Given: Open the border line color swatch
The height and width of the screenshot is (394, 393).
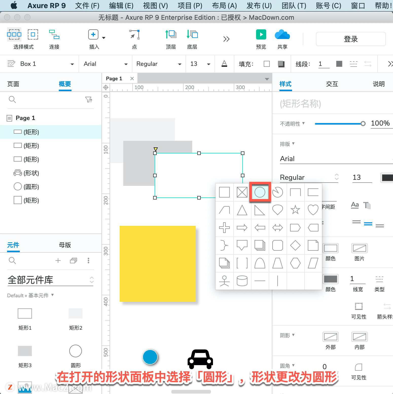Looking at the screenshot, I should click(x=331, y=279).
